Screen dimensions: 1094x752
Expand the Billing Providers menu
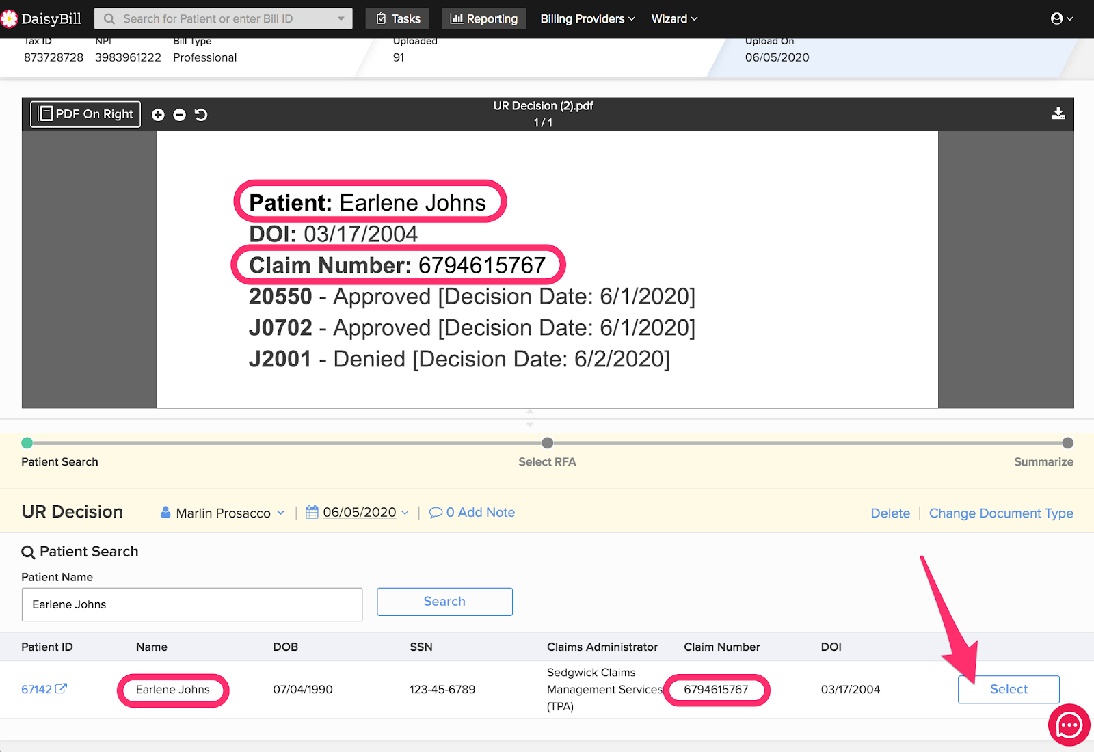588,18
